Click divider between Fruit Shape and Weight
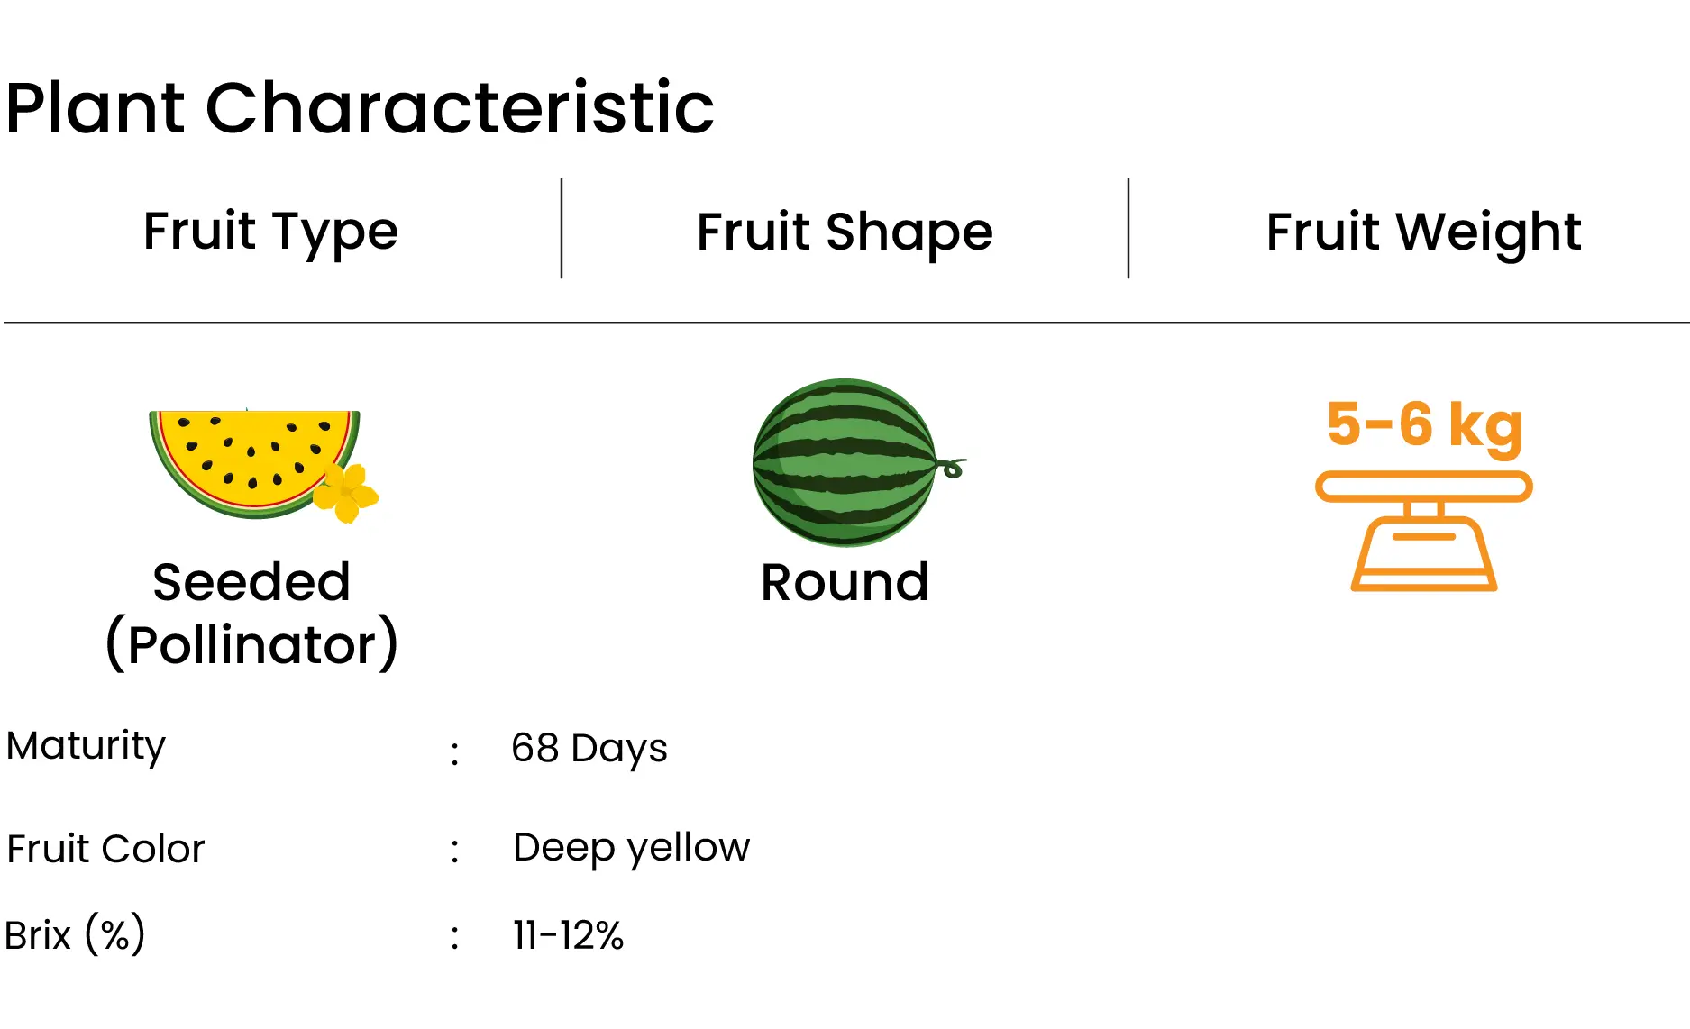Screen dimensions: 1690x1029 click(x=1128, y=229)
